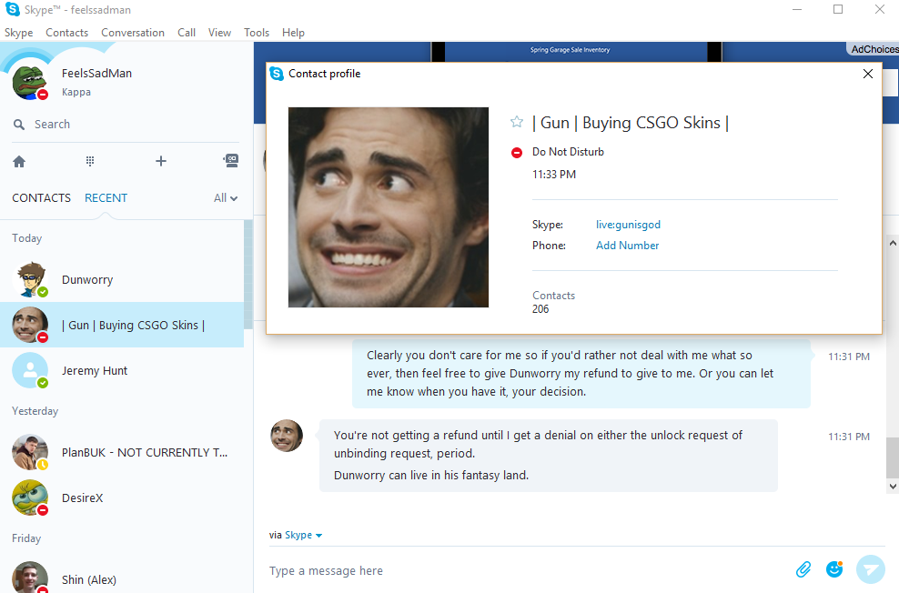Open the Skype menu

[19, 33]
